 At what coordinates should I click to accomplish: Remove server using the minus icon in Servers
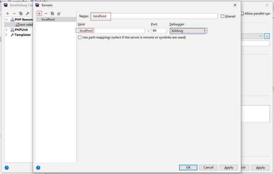tap(46, 13)
